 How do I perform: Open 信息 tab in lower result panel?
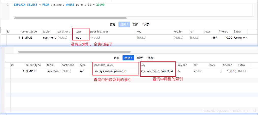(117, 58)
